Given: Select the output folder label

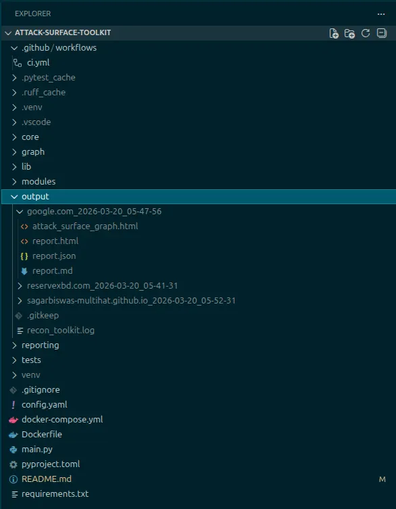Looking at the screenshot, I should coord(35,197).
